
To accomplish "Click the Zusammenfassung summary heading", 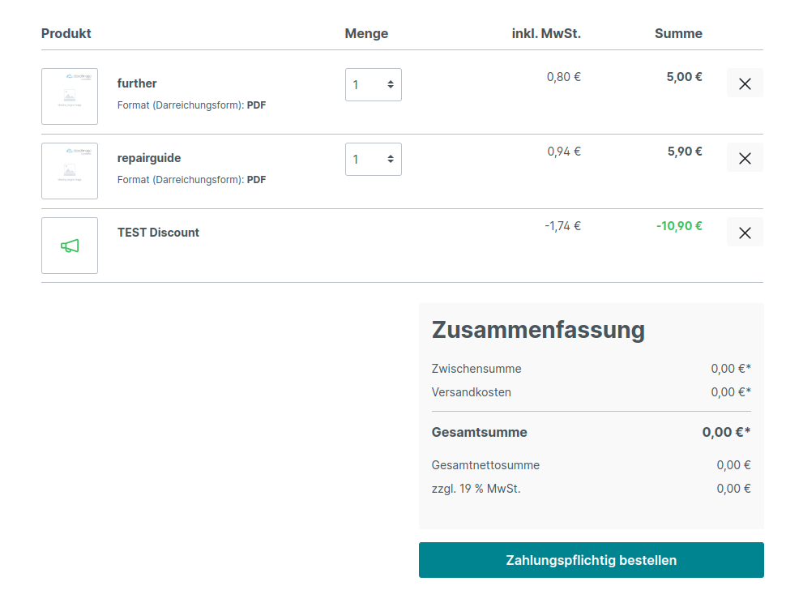I will pyautogui.click(x=538, y=330).
